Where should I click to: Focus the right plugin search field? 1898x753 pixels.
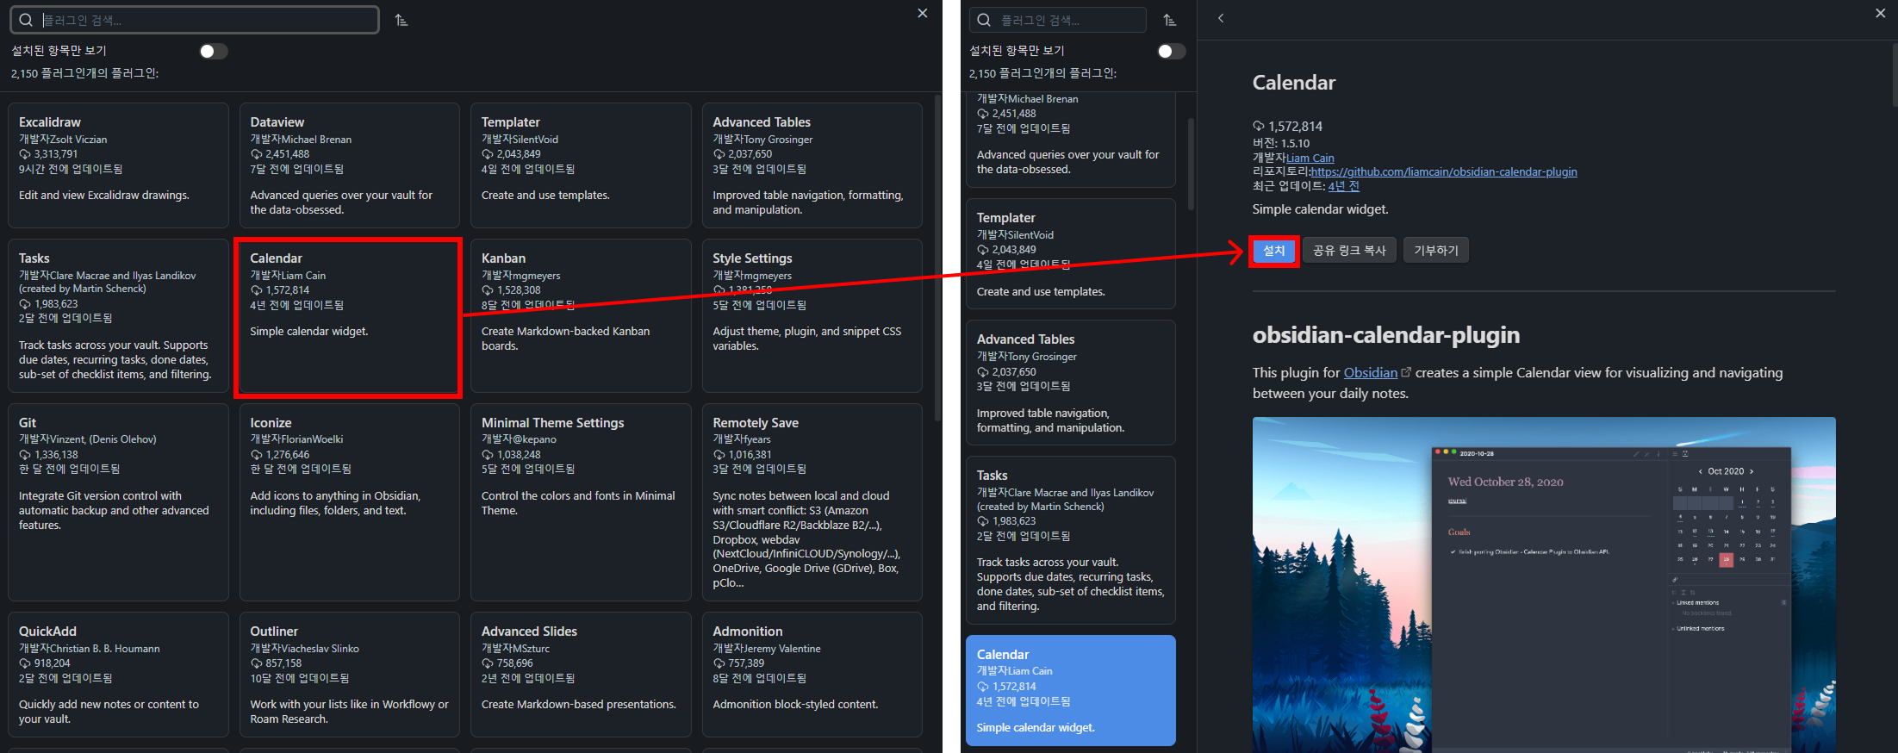(x=1058, y=20)
